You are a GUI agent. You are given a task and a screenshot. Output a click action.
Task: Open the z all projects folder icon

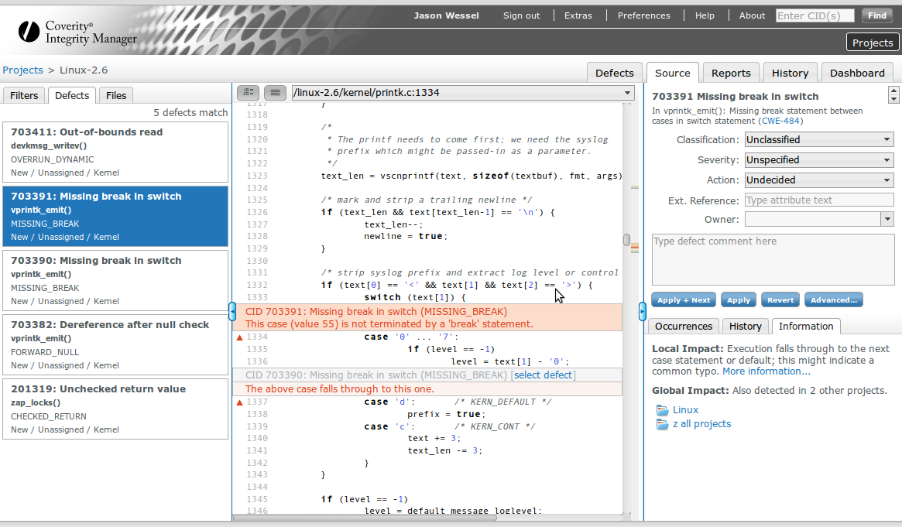point(662,424)
